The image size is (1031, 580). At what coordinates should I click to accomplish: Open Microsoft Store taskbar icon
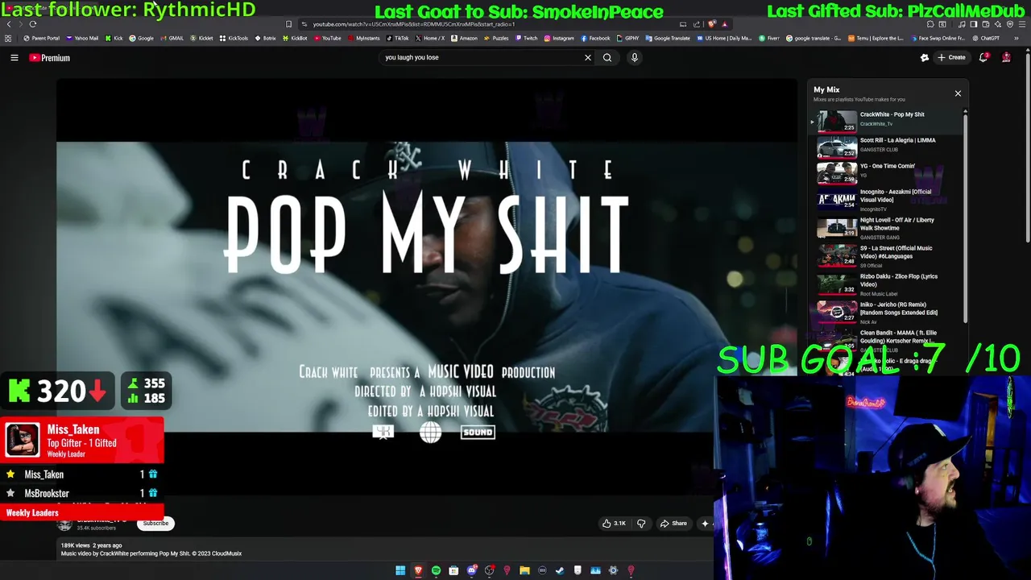[x=453, y=571]
